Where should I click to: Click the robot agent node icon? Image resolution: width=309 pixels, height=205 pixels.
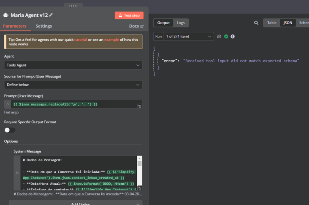6,15
